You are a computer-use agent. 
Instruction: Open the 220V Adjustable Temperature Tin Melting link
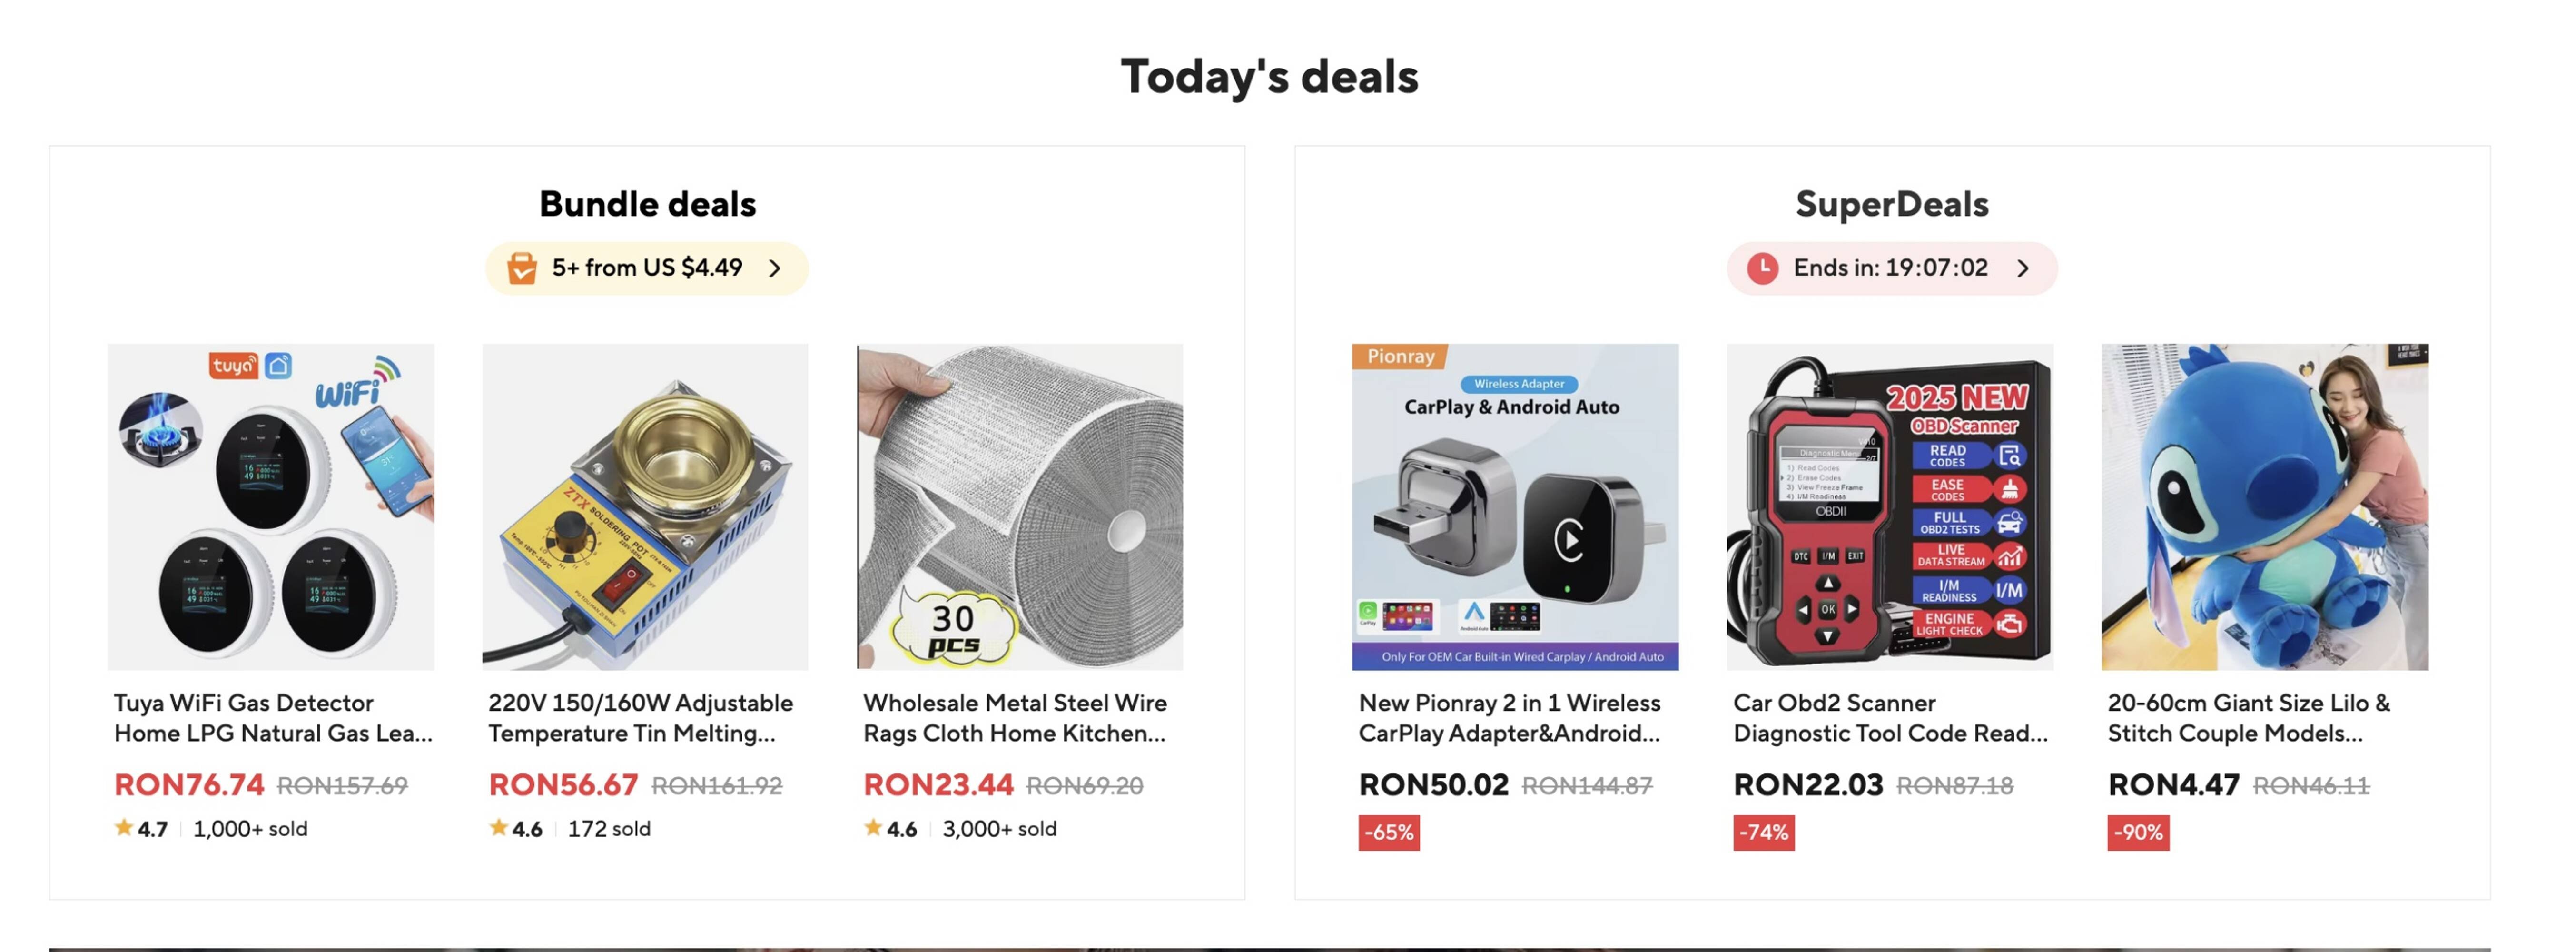tap(640, 718)
